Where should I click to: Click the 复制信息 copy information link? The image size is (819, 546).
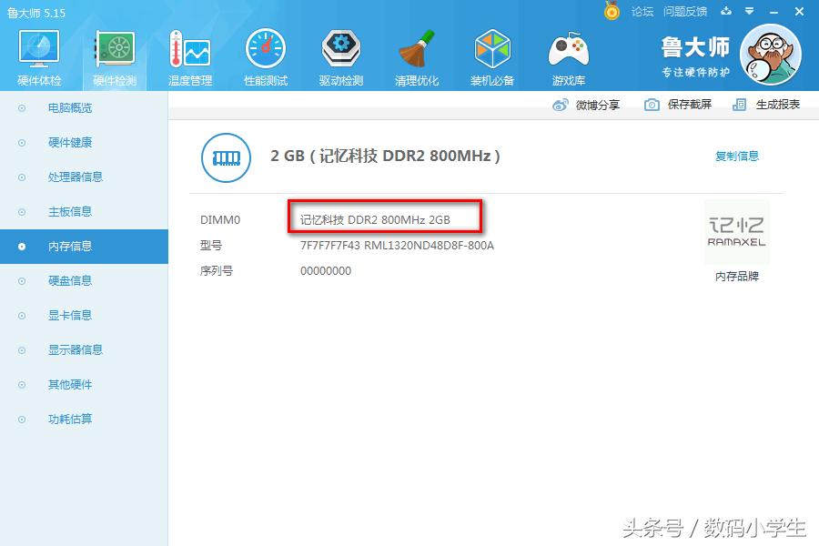click(x=736, y=157)
